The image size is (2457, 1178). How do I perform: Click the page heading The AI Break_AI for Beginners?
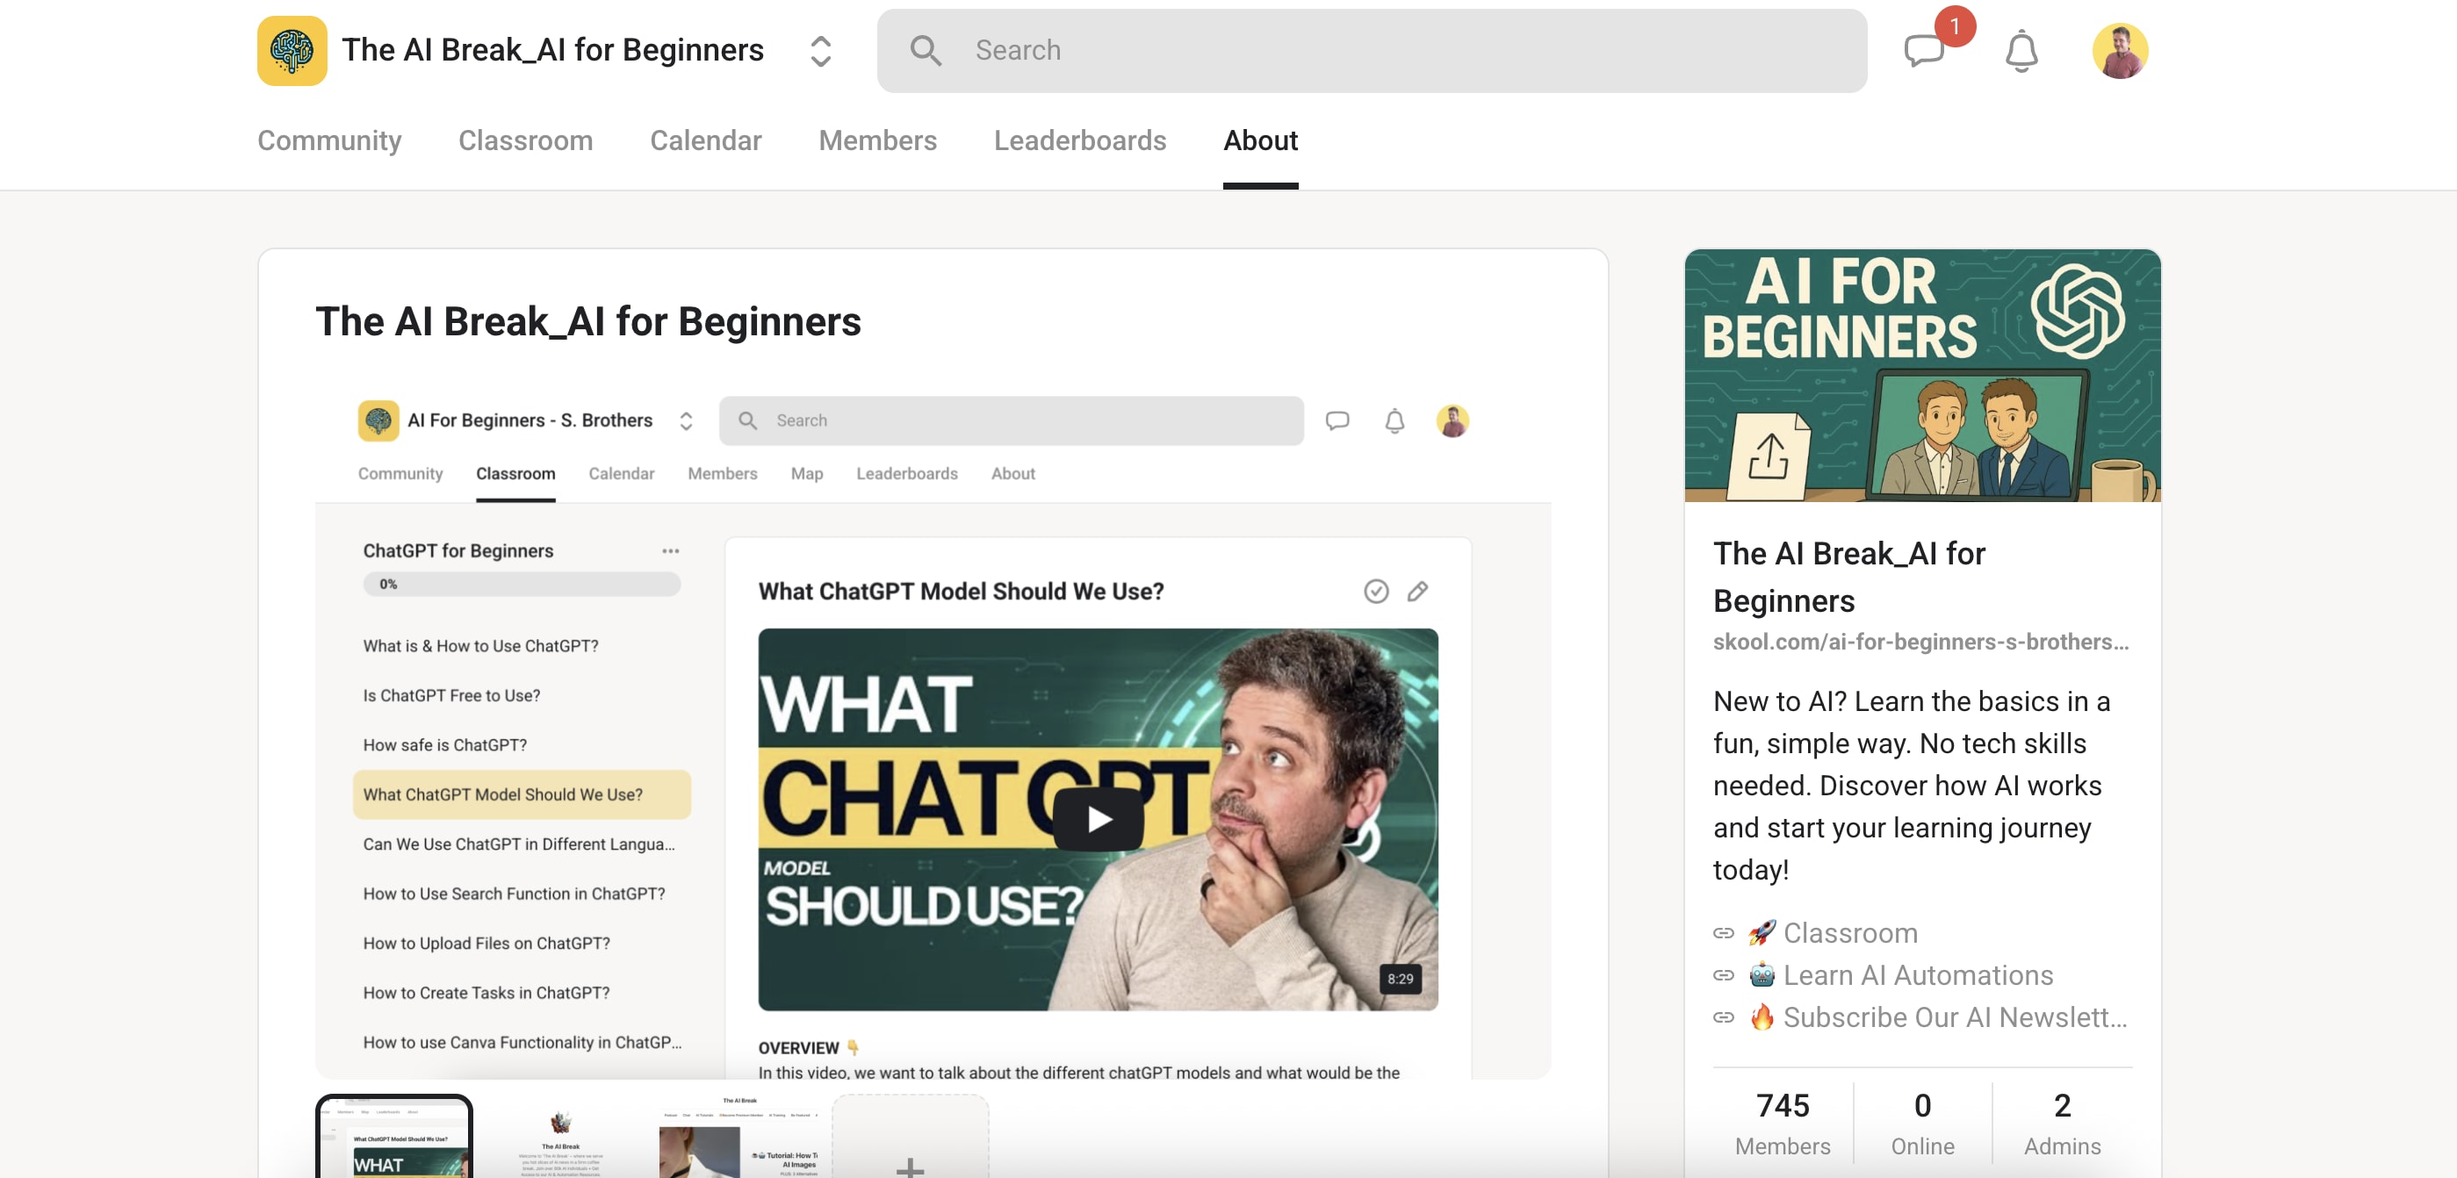click(x=587, y=321)
